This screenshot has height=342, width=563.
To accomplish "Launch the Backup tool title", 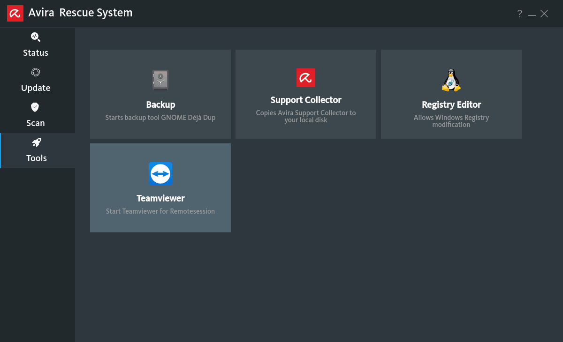I will pos(160,104).
